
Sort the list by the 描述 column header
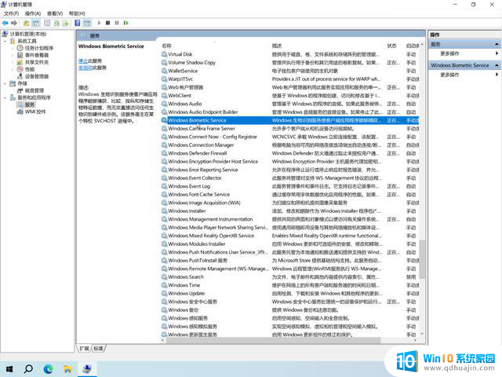(x=277, y=46)
